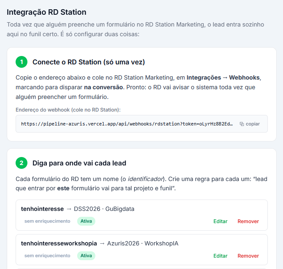Click bold text "na conversão"
The image size is (283, 269).
pos(103,87)
